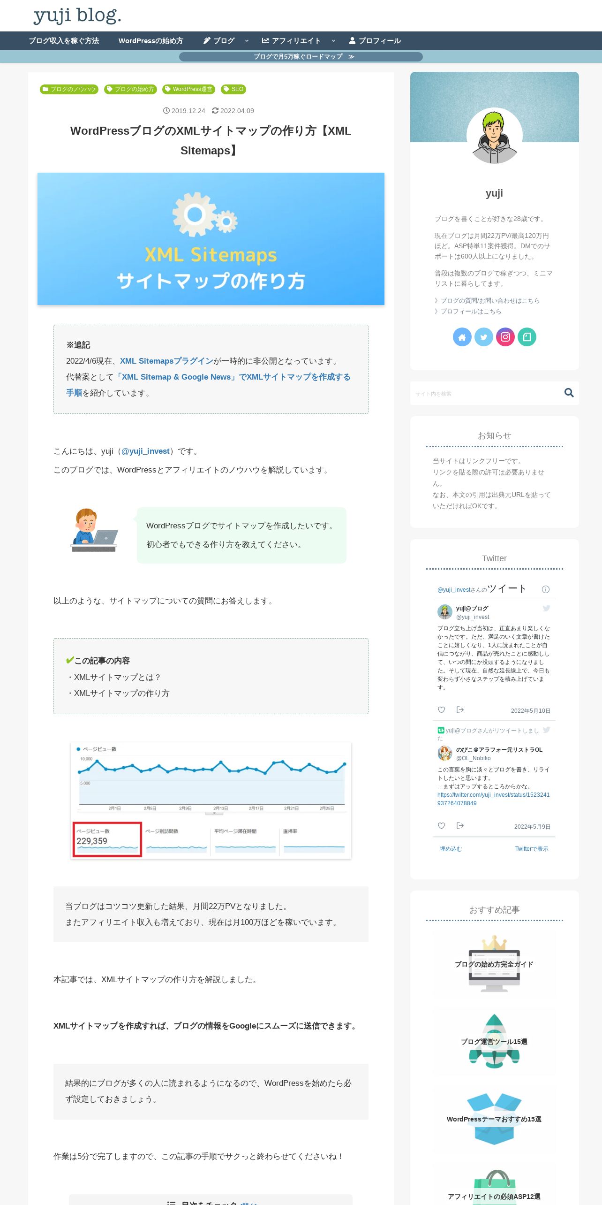Screen dimensions: 602x1205
Task: Click the 2022.04.09 update date
Action: (x=233, y=111)
